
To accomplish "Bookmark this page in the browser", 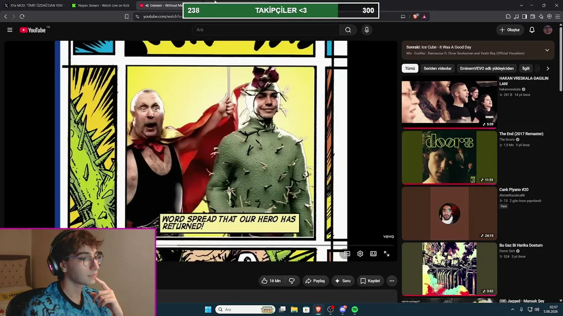I will [127, 17].
